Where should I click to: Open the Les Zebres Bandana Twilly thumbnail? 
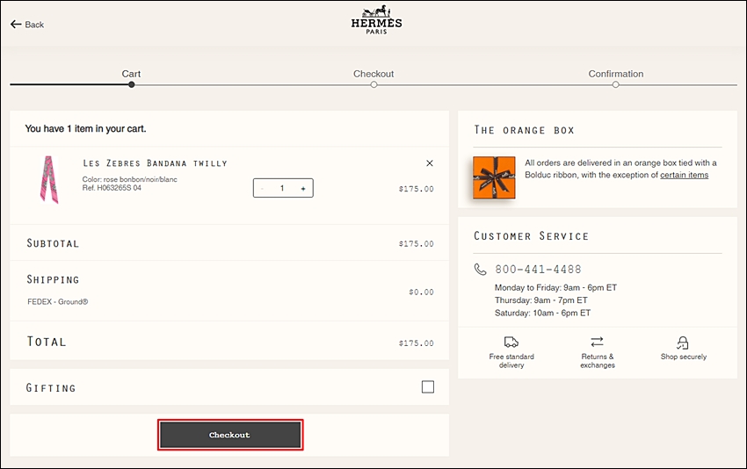click(x=49, y=179)
